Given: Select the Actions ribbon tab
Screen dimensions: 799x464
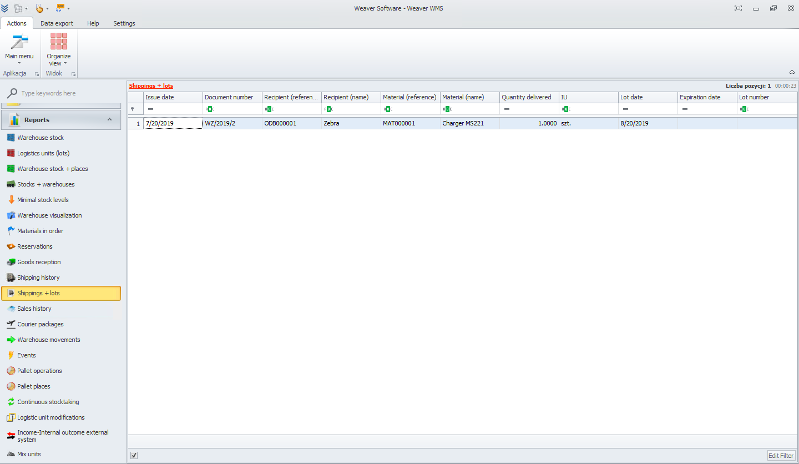Looking at the screenshot, I should point(17,23).
